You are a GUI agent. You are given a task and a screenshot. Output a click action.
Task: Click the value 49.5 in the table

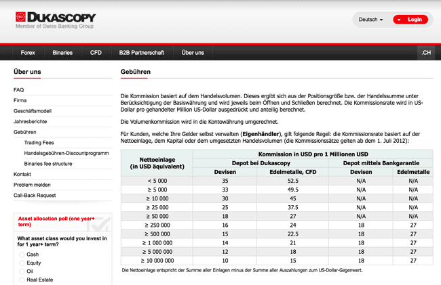pos(293,190)
